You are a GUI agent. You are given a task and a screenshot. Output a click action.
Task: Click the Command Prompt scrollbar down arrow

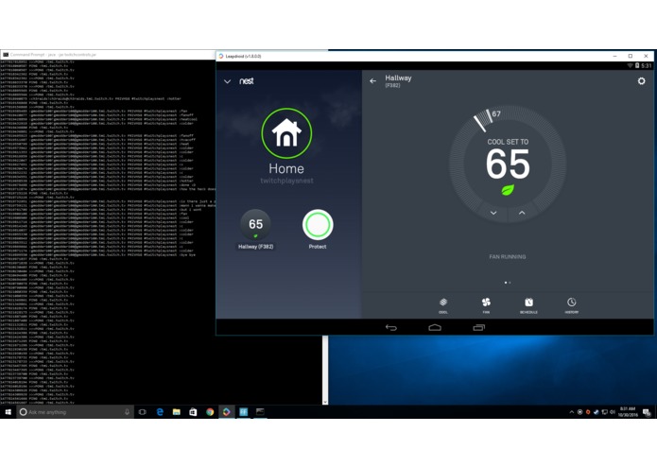point(325,402)
